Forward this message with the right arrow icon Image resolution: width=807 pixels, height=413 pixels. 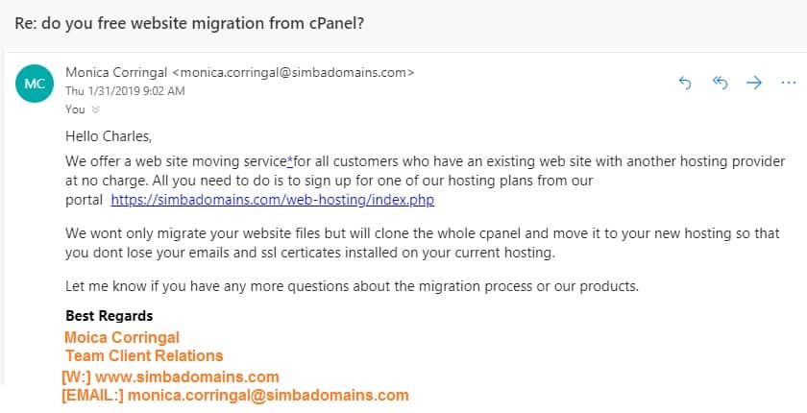(x=754, y=83)
